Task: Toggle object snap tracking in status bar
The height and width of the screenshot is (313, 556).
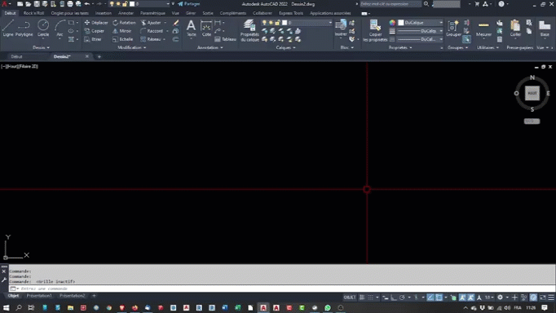Action: point(430,298)
